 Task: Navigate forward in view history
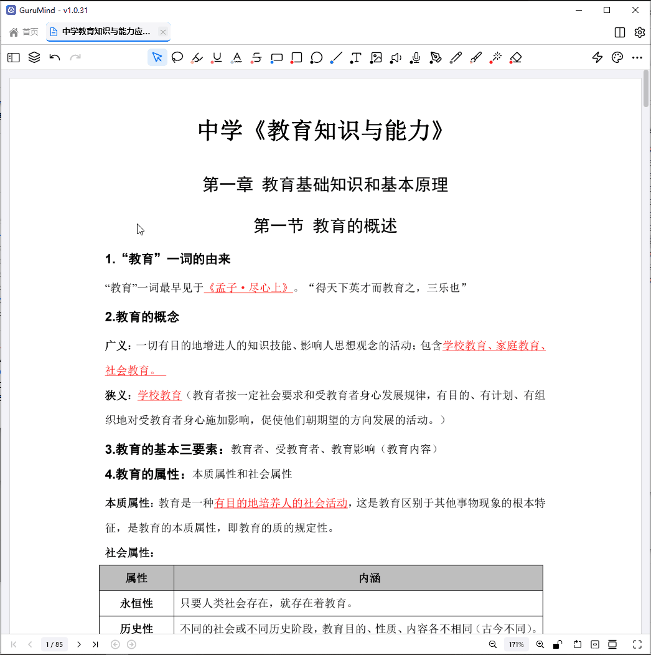click(x=131, y=644)
